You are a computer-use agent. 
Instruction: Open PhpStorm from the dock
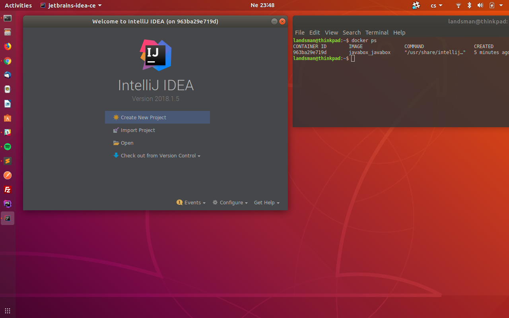8,204
